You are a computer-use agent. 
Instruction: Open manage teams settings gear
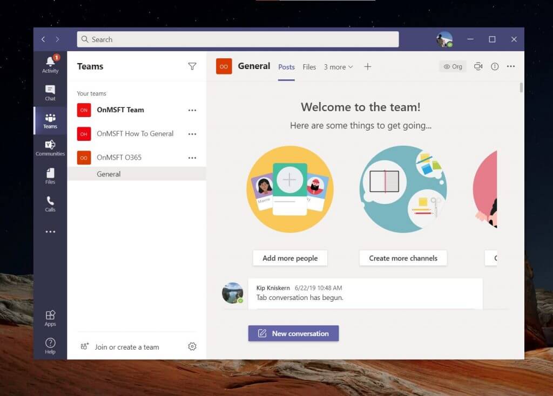(192, 347)
